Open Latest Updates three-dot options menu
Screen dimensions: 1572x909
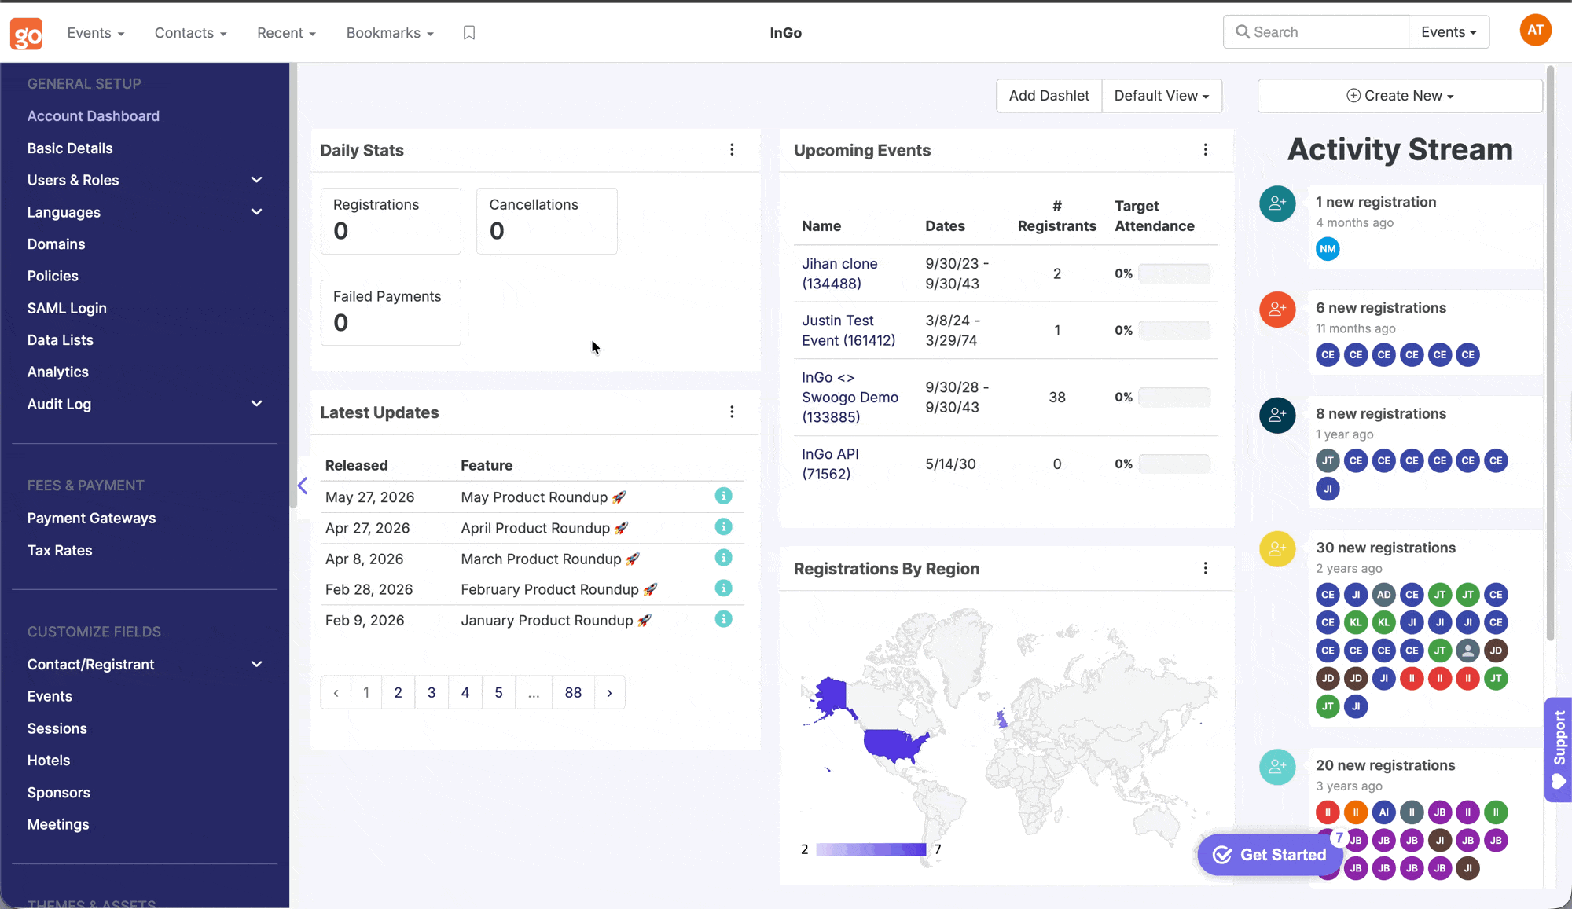coord(732,412)
